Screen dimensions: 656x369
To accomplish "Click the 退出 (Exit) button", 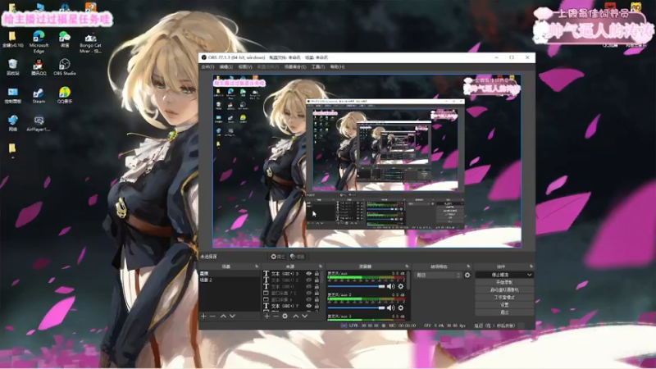I will [504, 312].
